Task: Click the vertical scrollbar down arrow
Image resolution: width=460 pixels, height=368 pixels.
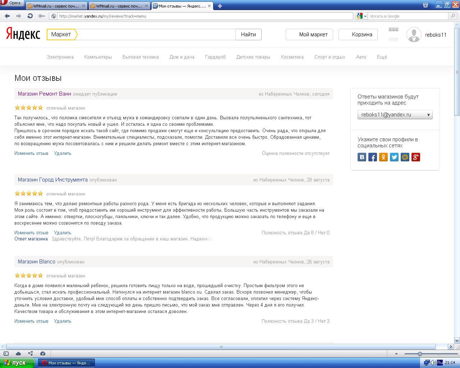Action: 457,340
